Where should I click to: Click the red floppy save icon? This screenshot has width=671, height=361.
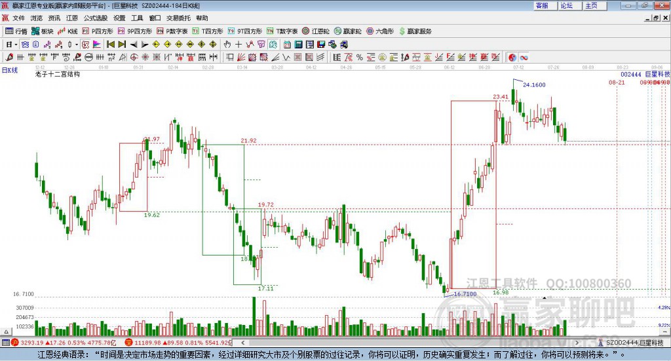(x=321, y=45)
